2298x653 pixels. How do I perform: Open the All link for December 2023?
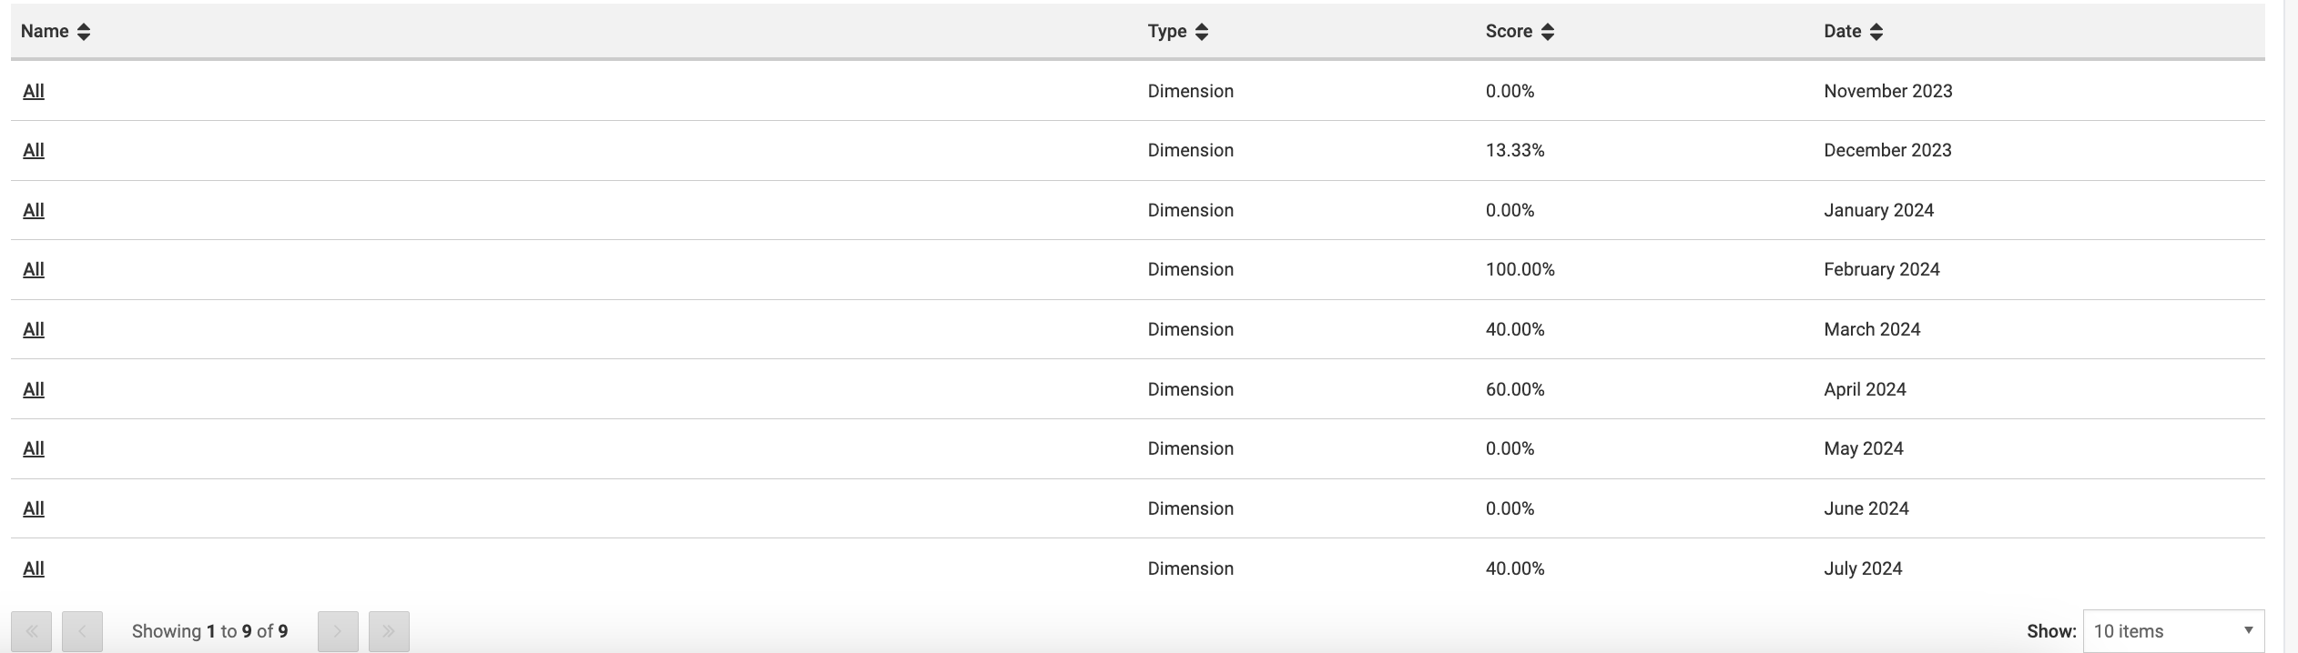(34, 150)
